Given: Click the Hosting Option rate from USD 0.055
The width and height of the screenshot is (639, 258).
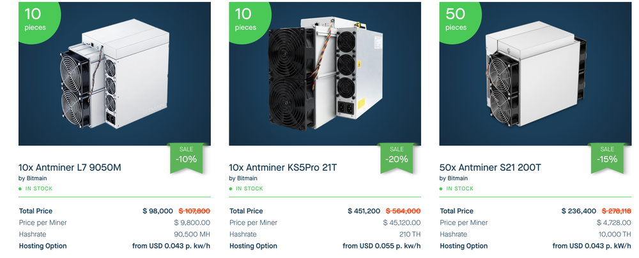Looking at the screenshot, I should 382,247.
